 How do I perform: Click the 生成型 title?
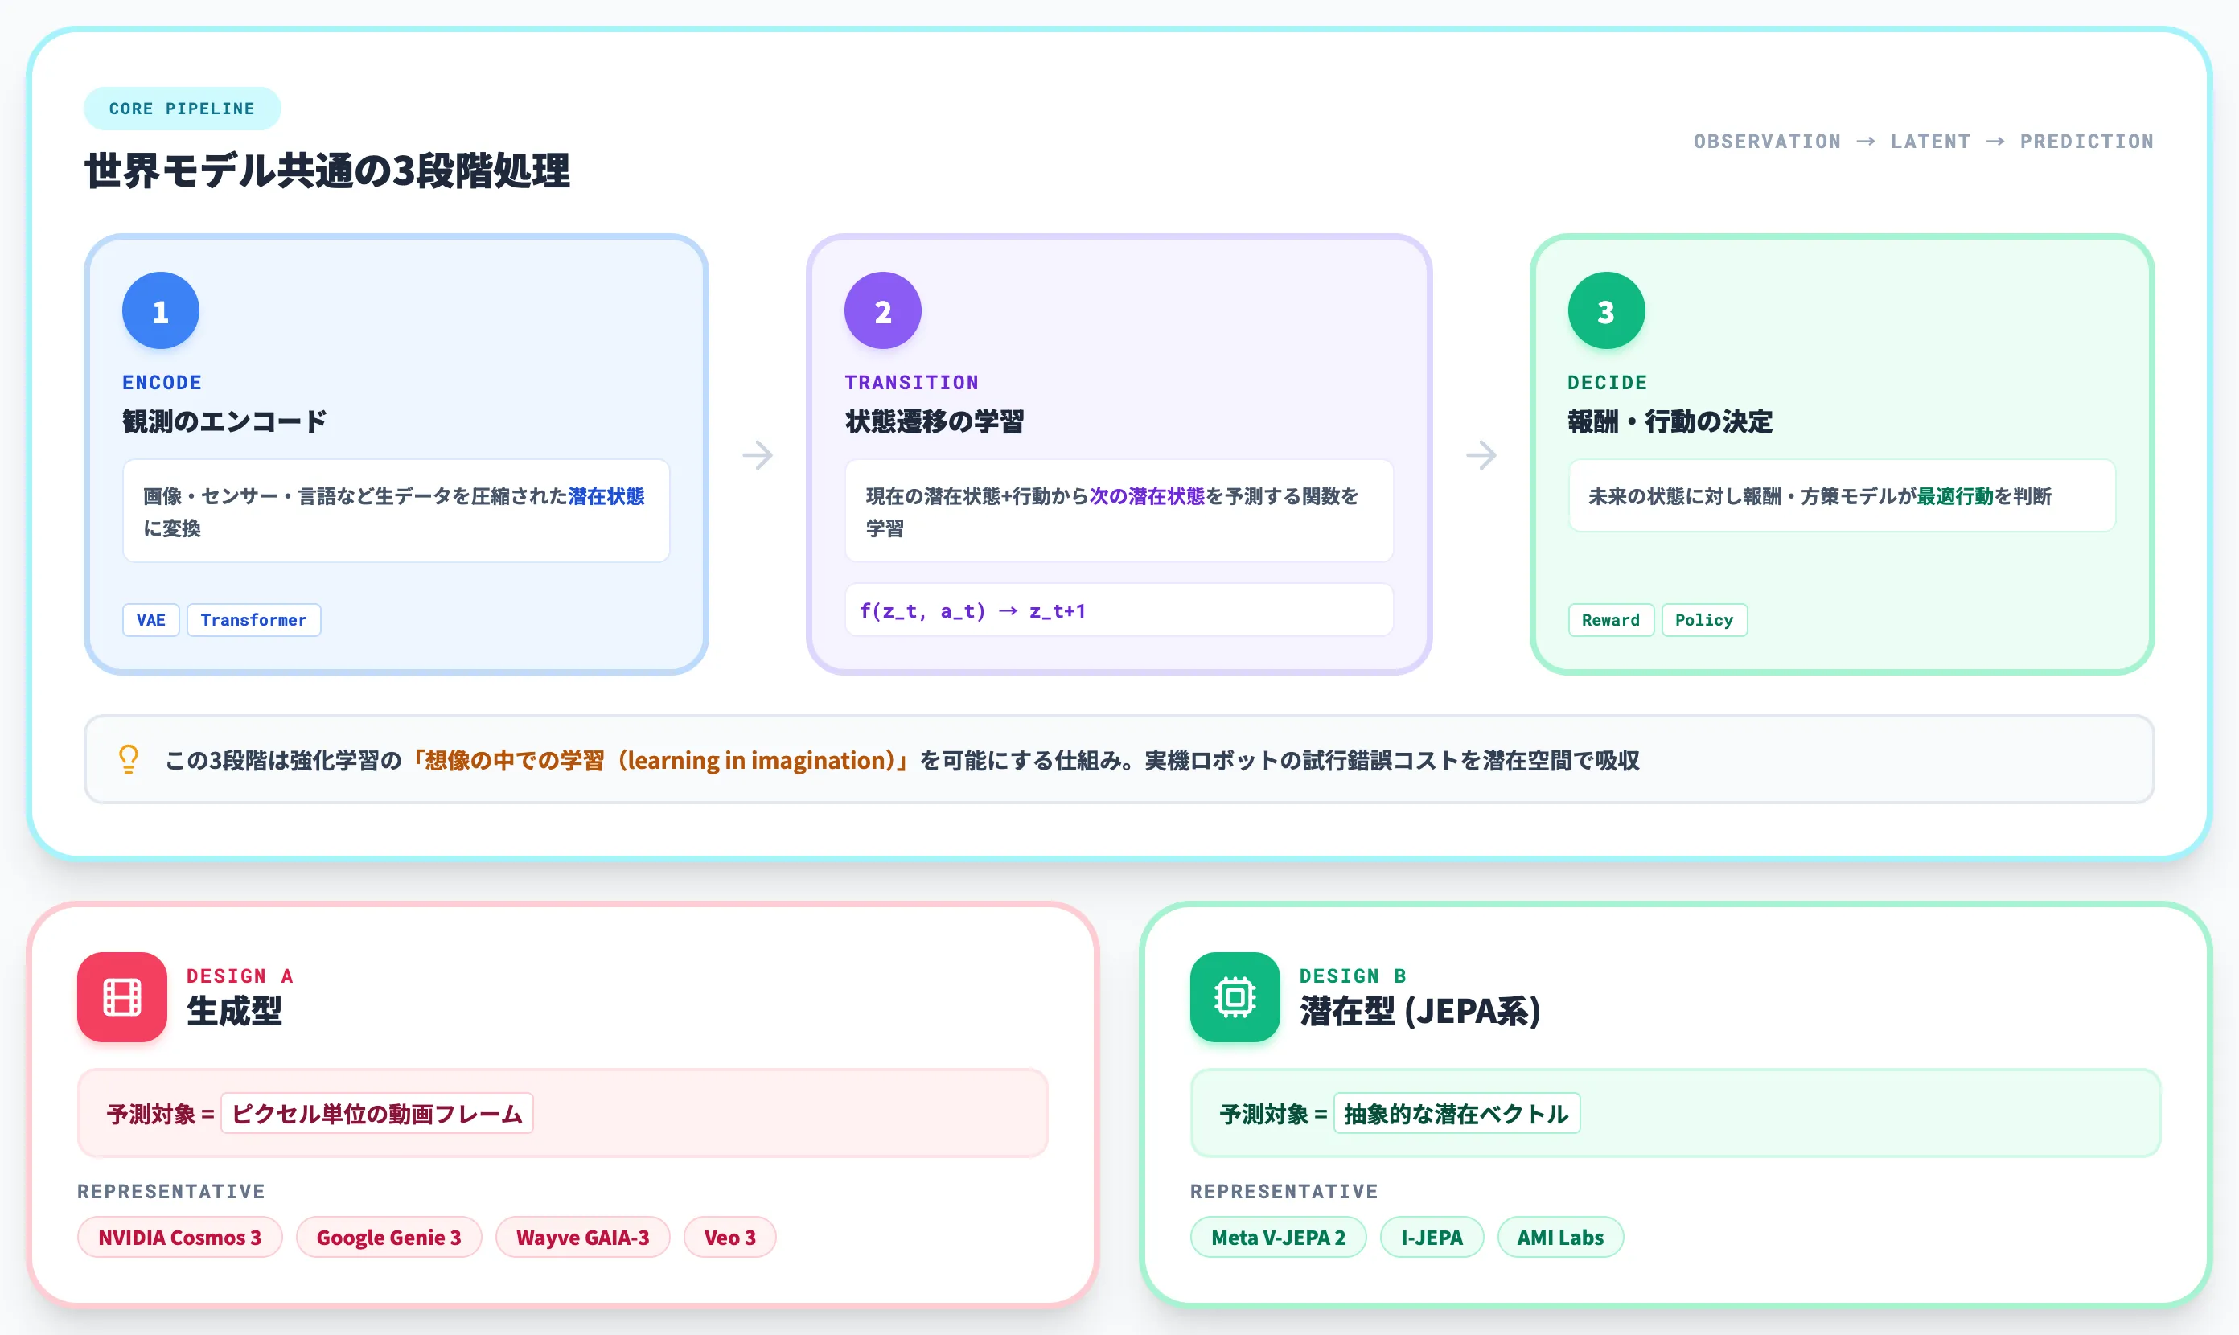[234, 1011]
